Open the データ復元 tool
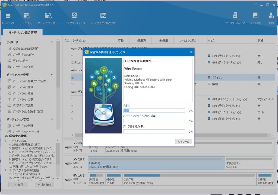Viewport: 278px width, 195px height. click(26, 16)
